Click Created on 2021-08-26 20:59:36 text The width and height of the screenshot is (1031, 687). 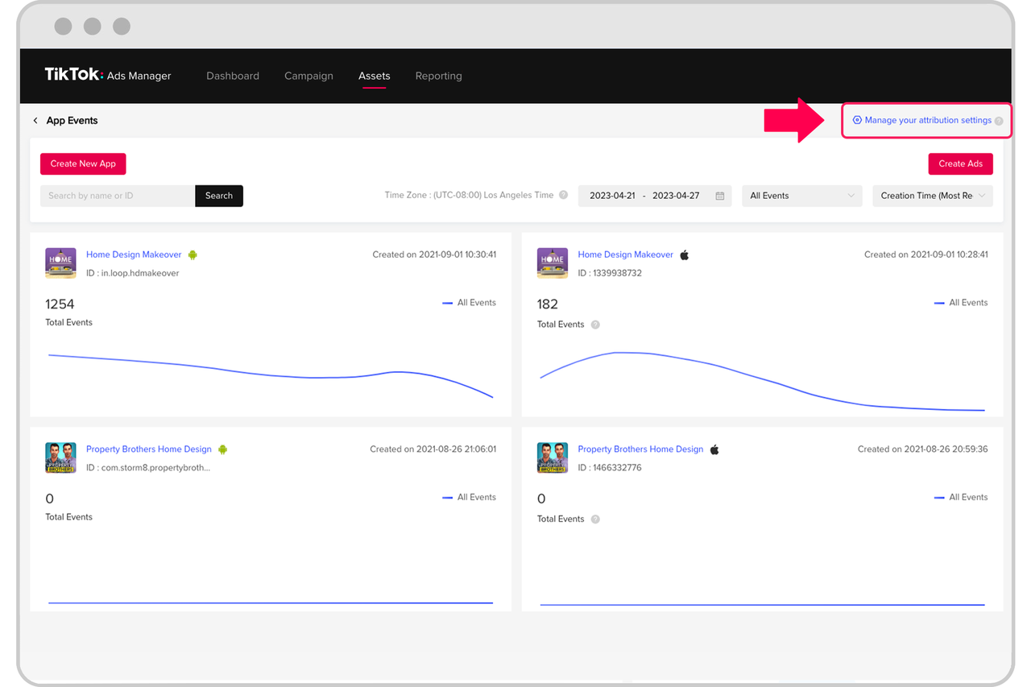(x=923, y=449)
